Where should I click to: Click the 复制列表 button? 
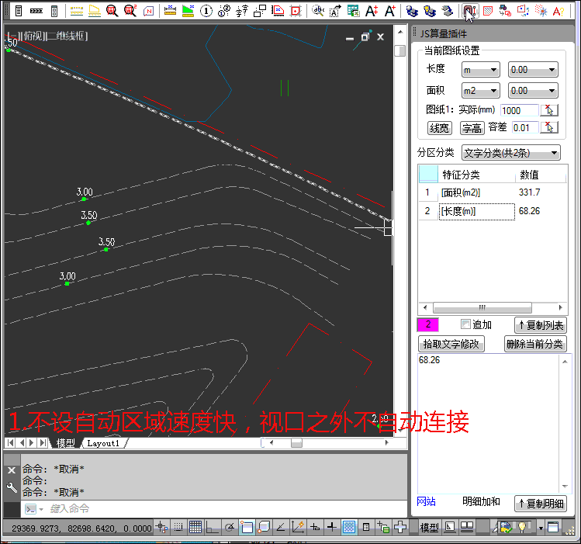pos(540,325)
